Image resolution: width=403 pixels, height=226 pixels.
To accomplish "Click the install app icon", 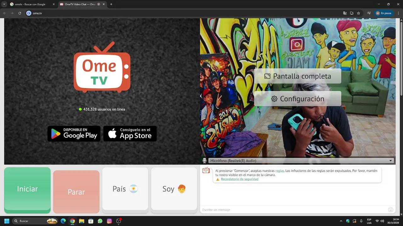I will 352,13.
